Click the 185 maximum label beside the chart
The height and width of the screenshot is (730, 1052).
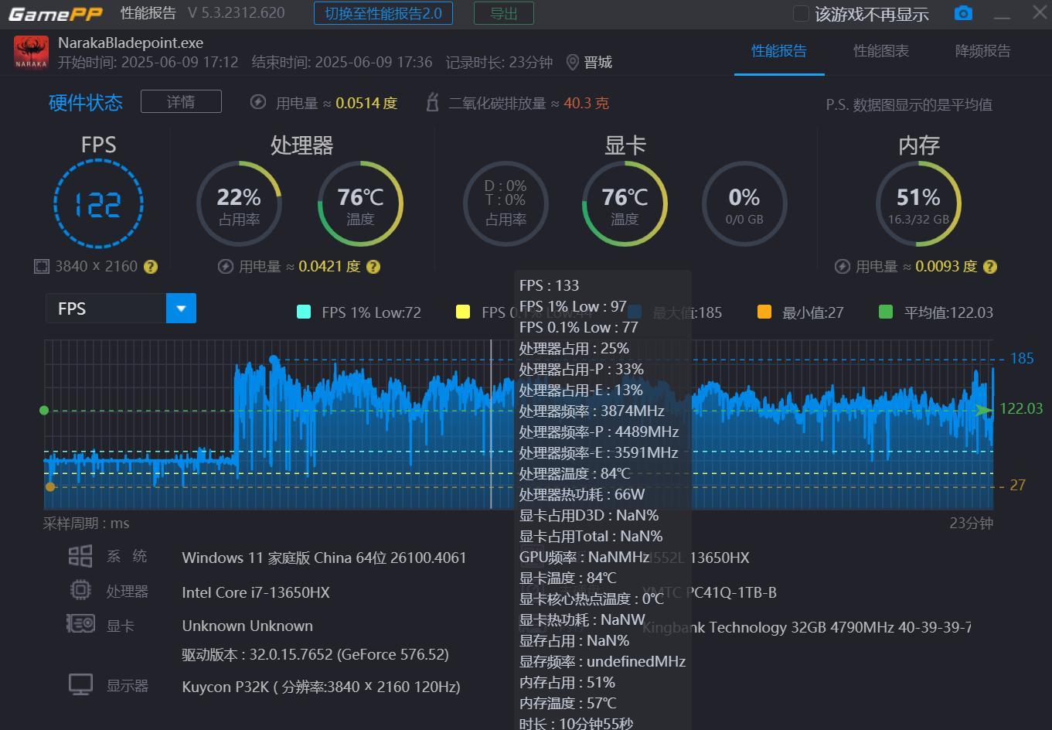pos(1022,359)
